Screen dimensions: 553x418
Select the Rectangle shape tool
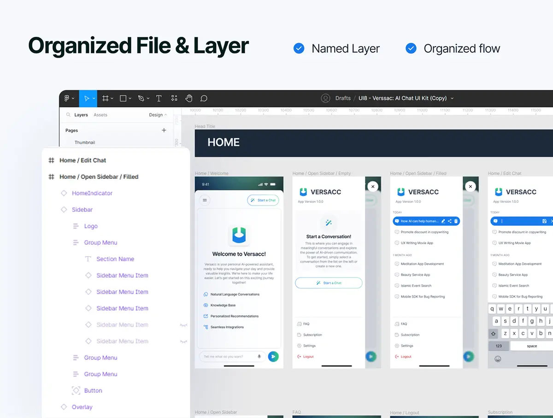tap(123, 98)
